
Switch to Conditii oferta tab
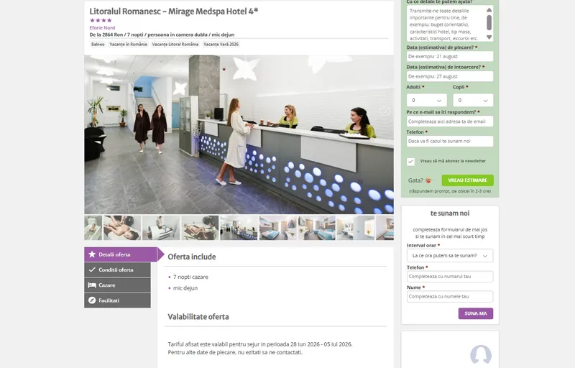point(117,270)
